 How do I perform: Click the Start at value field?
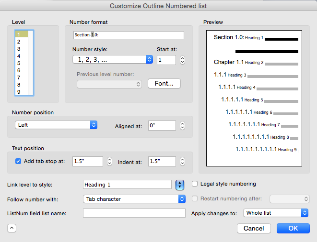166,60
